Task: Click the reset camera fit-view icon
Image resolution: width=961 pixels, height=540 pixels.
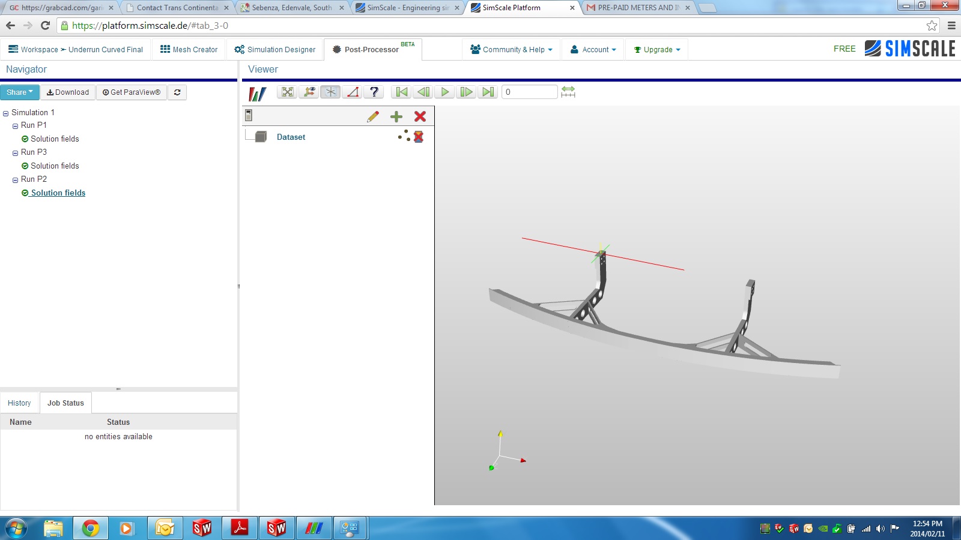Action: coord(288,92)
